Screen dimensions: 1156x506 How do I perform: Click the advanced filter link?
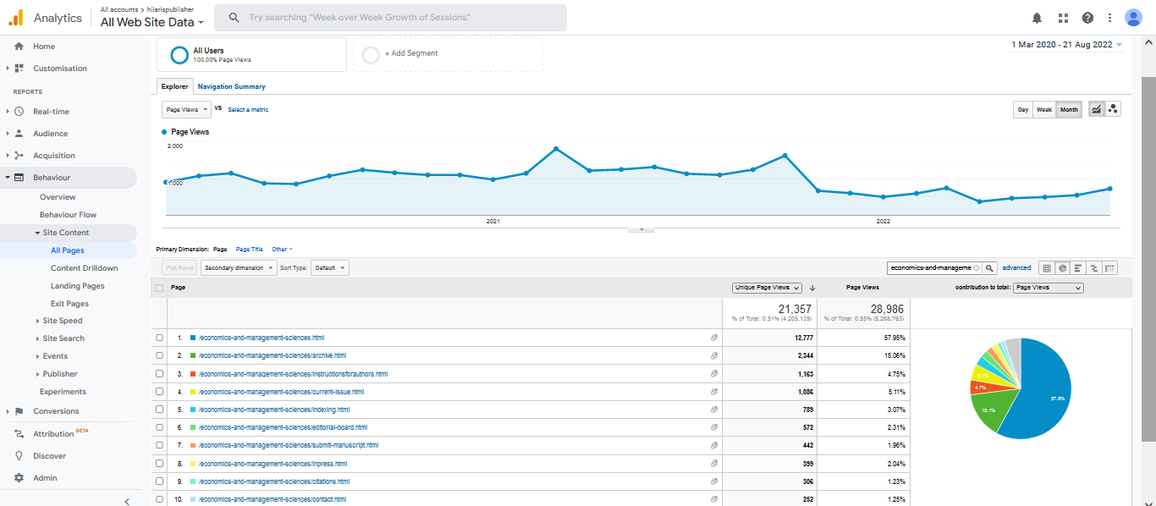coord(1016,268)
